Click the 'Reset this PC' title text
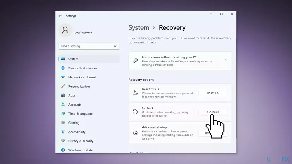 point(151,89)
